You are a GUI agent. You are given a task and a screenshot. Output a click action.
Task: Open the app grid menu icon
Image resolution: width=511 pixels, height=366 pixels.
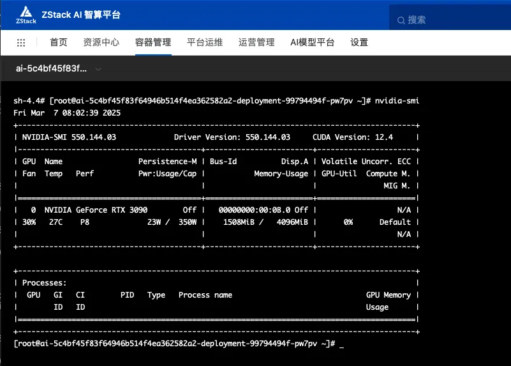[21, 43]
